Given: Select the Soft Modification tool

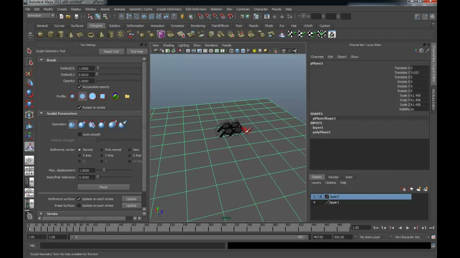Looking at the screenshot, I should (29, 126).
